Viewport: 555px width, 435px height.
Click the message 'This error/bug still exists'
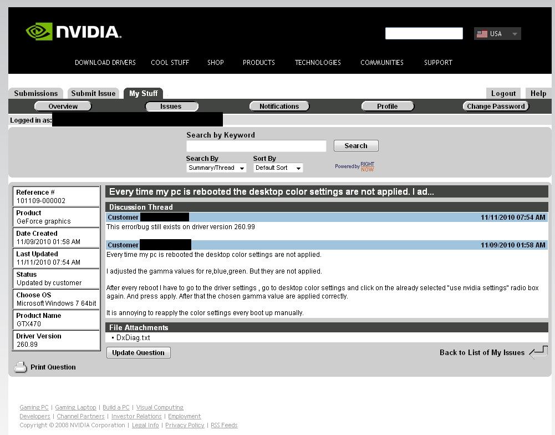point(181,227)
